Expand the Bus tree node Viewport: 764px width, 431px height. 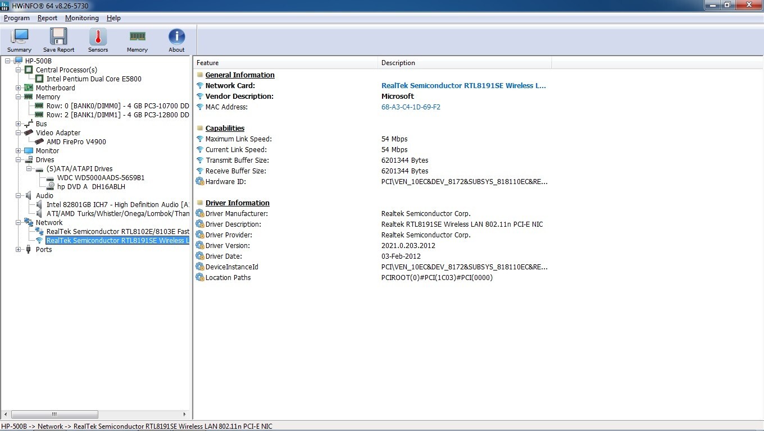18,123
